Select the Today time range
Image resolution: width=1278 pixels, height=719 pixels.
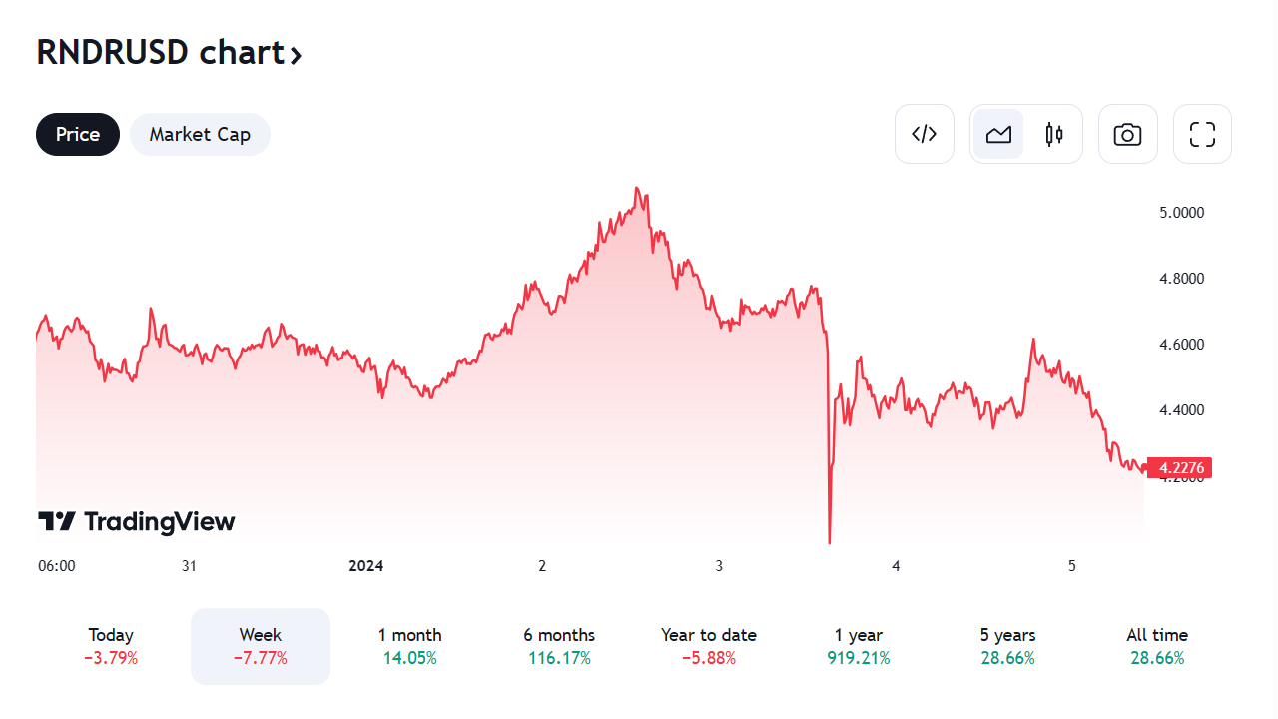click(x=111, y=646)
